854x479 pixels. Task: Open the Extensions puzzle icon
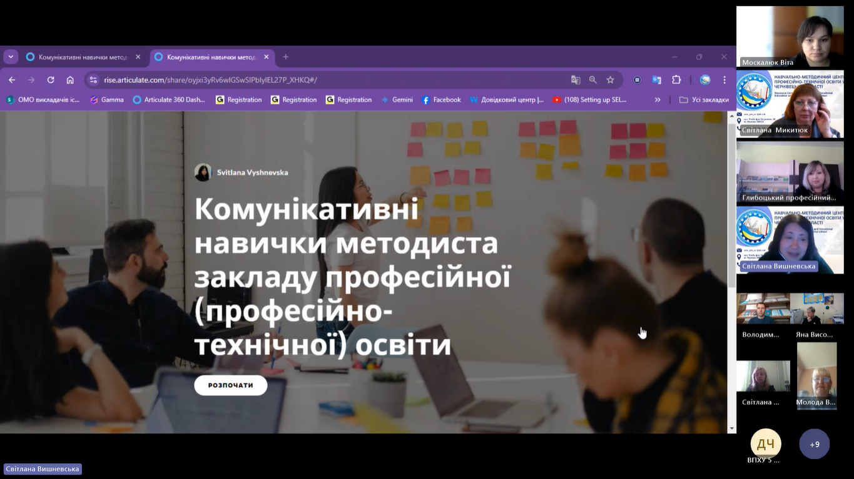pos(676,80)
